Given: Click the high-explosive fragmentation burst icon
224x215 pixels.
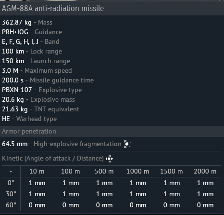Looking at the screenshot, I should (127, 144).
